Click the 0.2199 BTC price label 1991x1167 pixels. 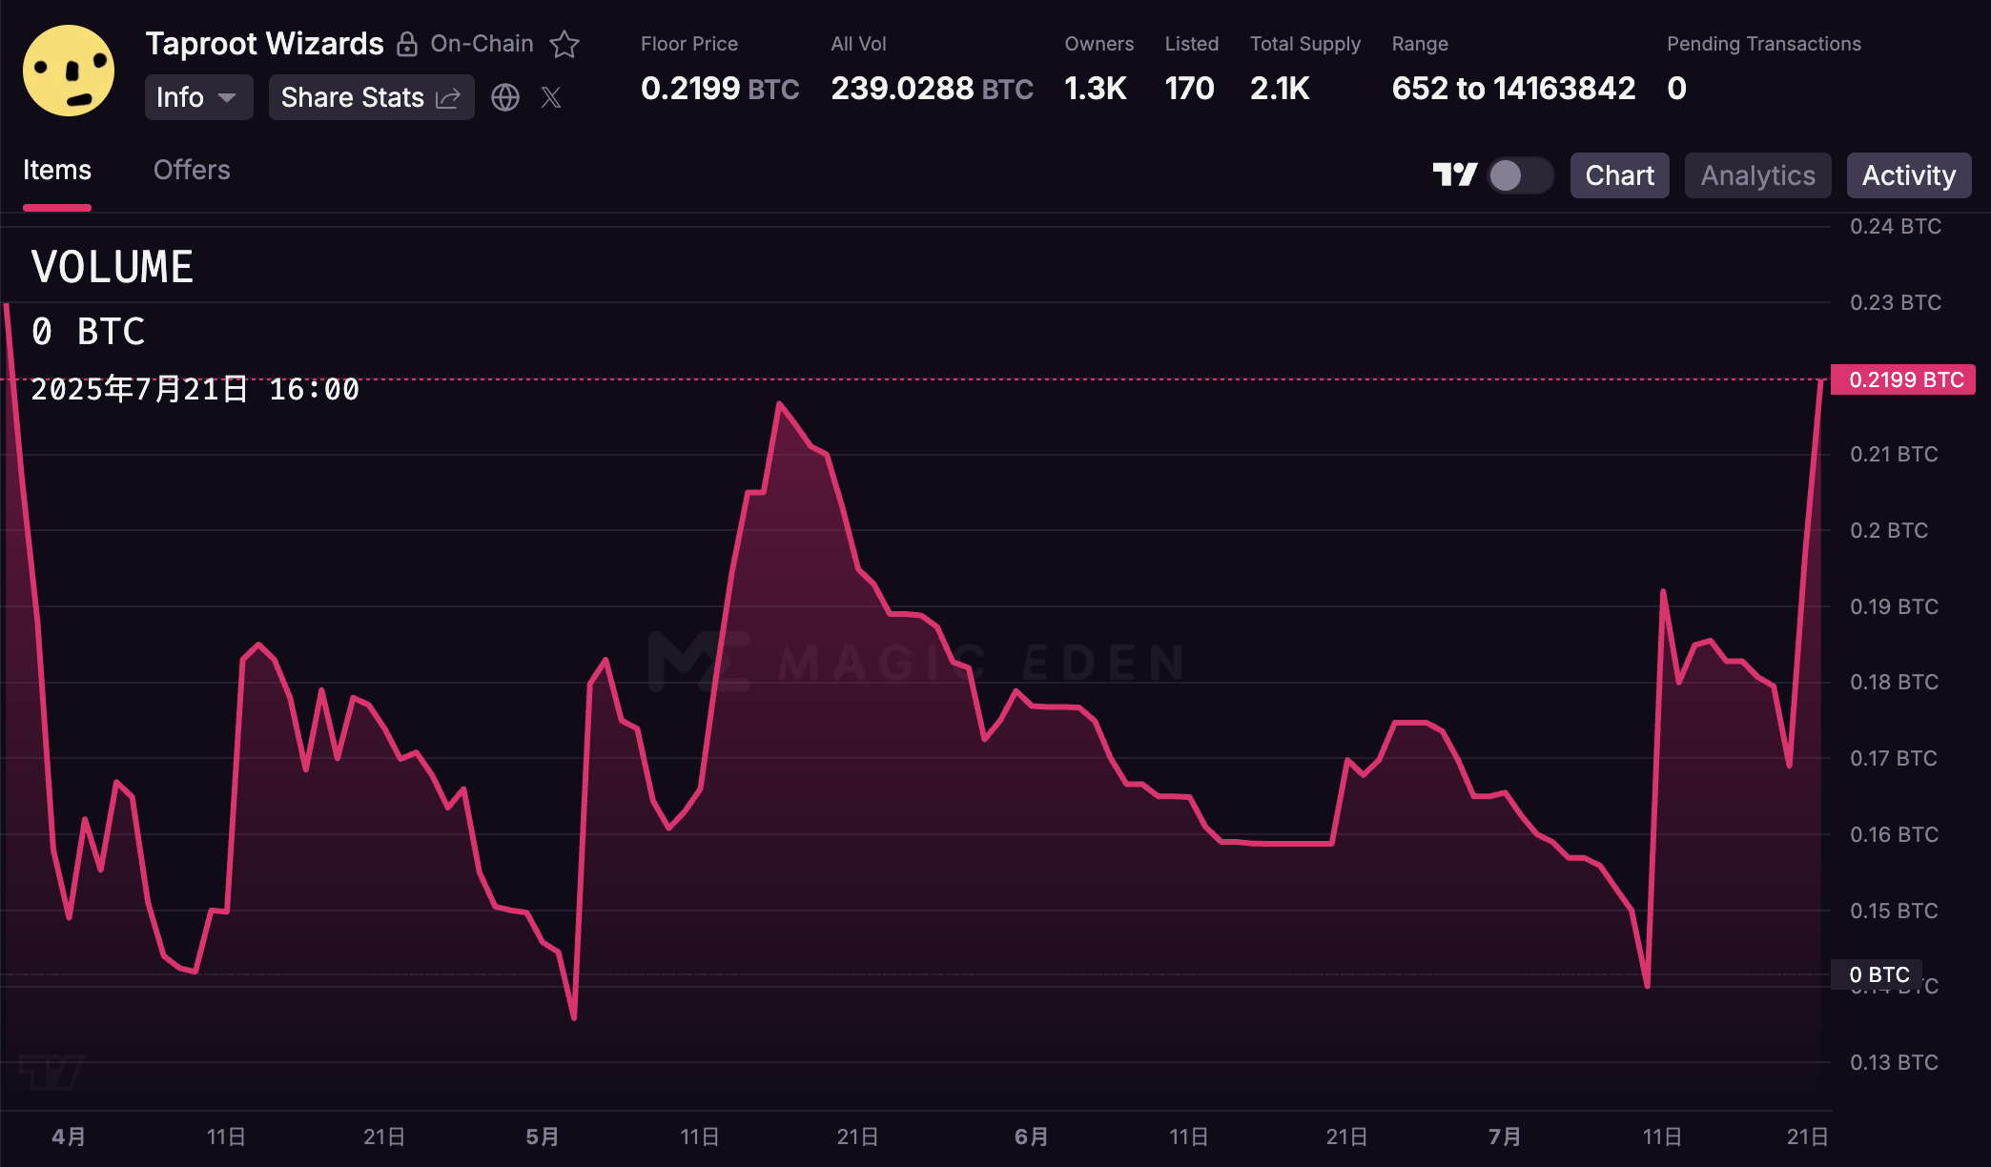(1904, 379)
